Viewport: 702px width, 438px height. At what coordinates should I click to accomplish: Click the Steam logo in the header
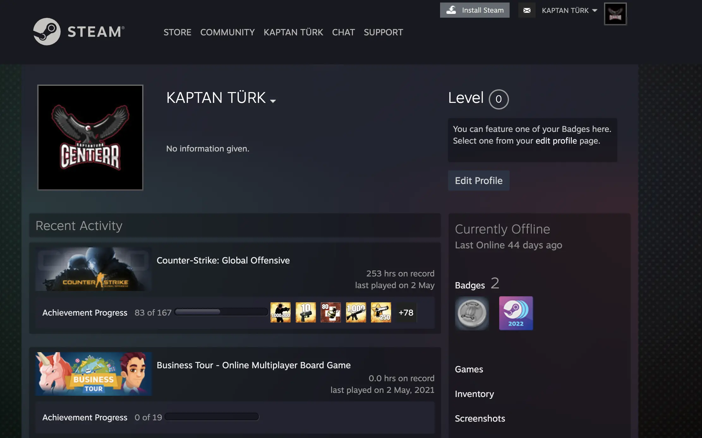point(79,32)
